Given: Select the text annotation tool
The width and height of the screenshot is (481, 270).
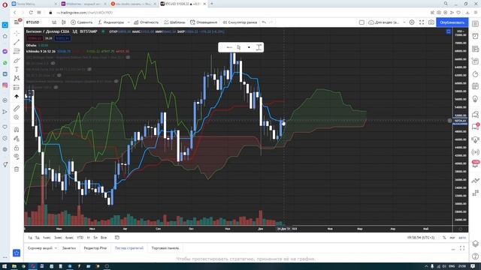Looking at the screenshot, I should pos(17,70).
